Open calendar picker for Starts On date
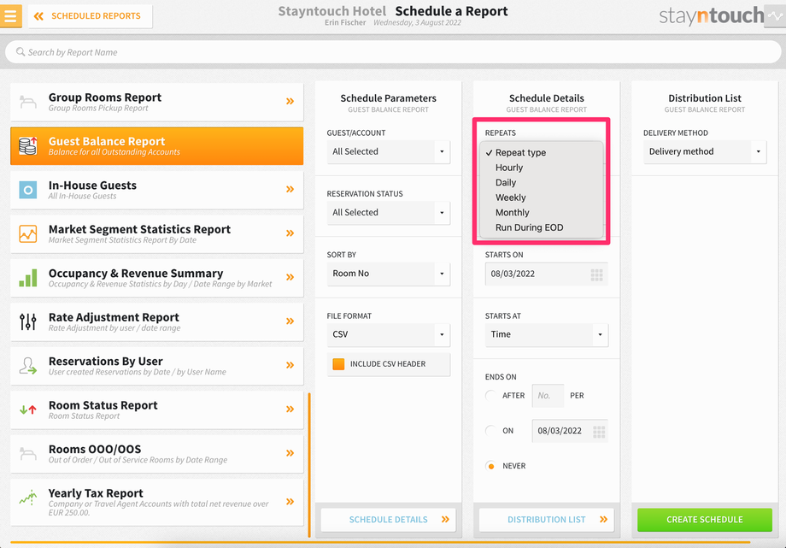The height and width of the screenshot is (548, 786). click(x=596, y=274)
